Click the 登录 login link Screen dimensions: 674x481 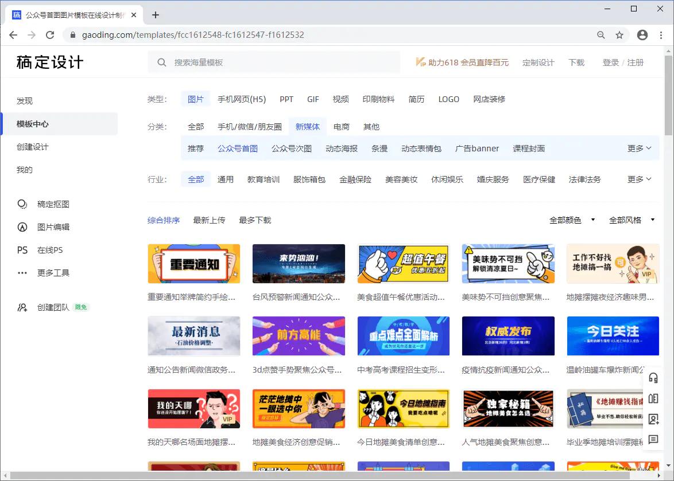point(610,62)
